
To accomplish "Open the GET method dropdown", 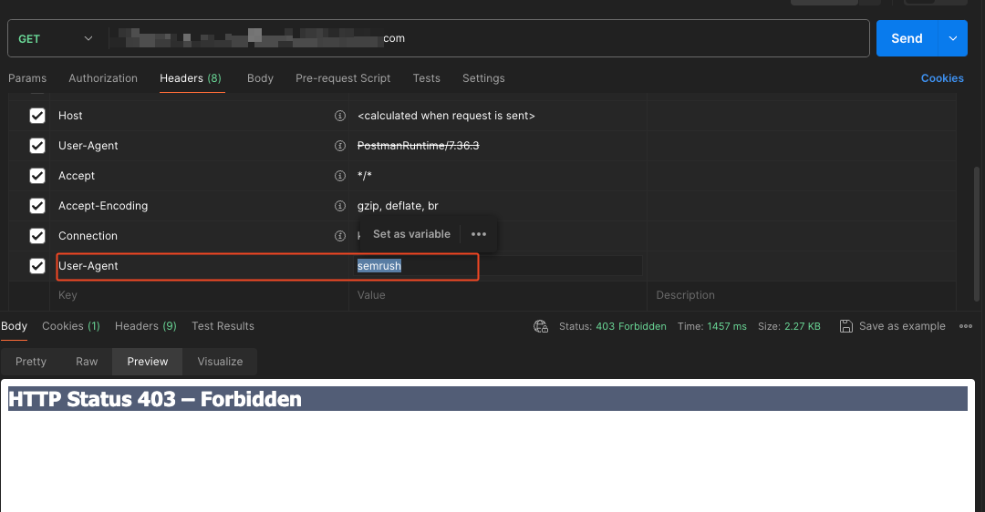I will (57, 38).
